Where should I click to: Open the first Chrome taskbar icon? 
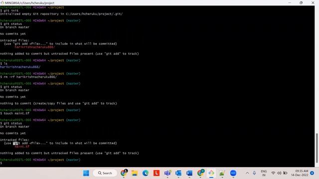(124, 173)
